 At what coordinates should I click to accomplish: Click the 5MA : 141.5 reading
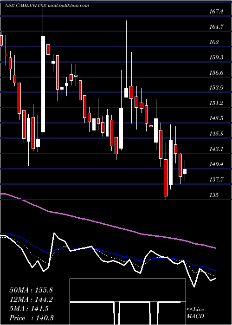click(29, 309)
